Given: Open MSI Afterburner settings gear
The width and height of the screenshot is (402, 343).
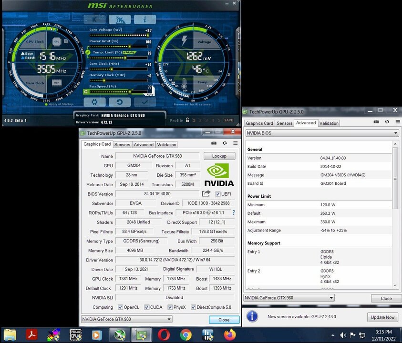Looking at the screenshot, I should 94,102.
